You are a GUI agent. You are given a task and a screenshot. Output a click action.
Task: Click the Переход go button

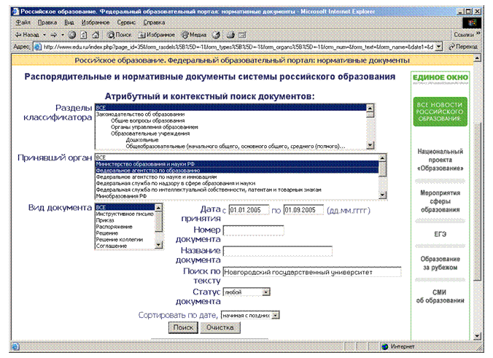pos(463,47)
